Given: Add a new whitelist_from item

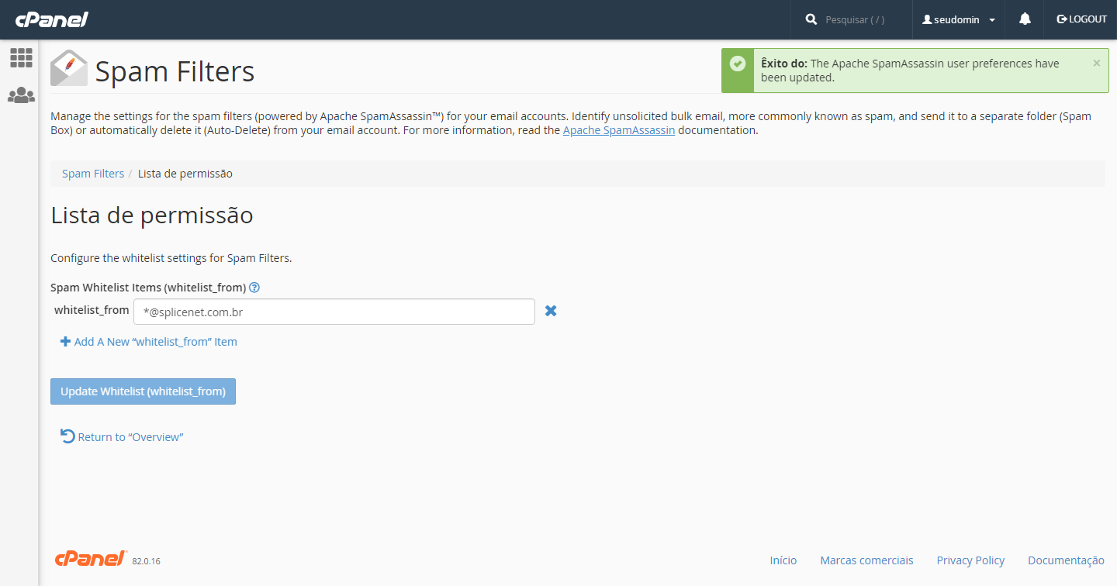Looking at the screenshot, I should [149, 342].
